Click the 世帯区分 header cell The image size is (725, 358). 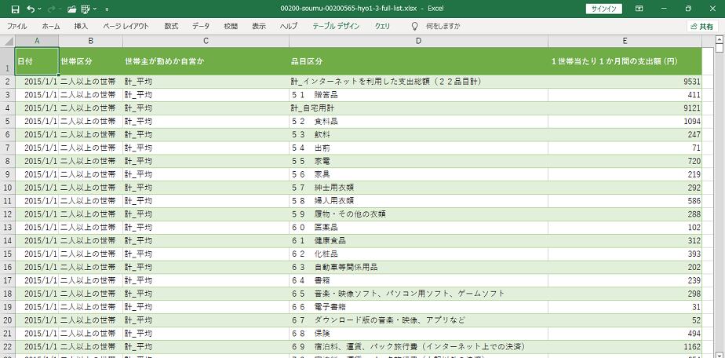click(91, 61)
